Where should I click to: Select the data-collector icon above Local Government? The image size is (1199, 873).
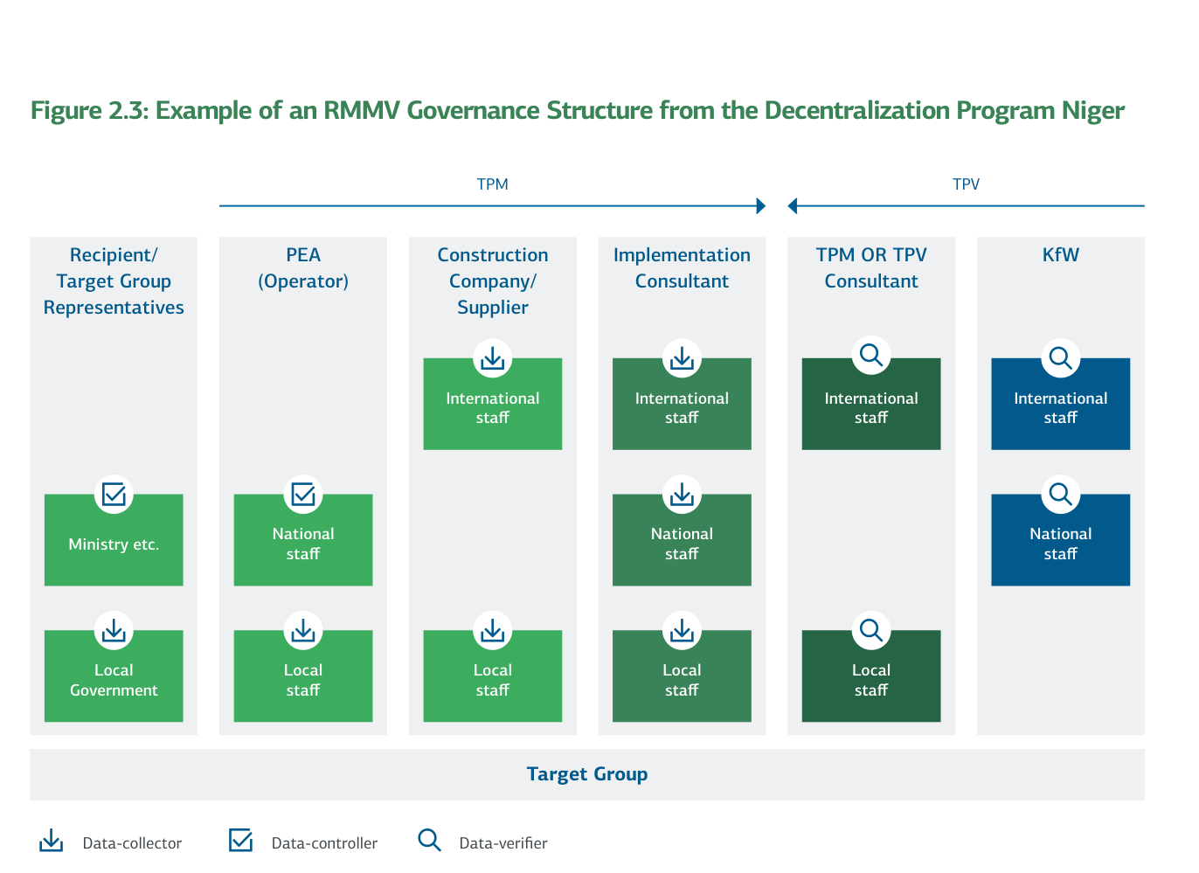114,630
